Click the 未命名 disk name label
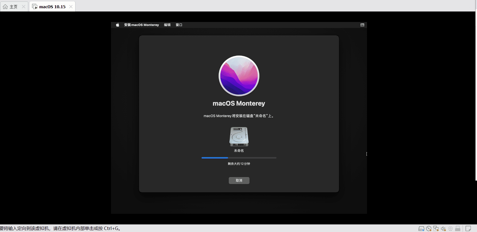Image resolution: width=477 pixels, height=232 pixels. coord(239,151)
